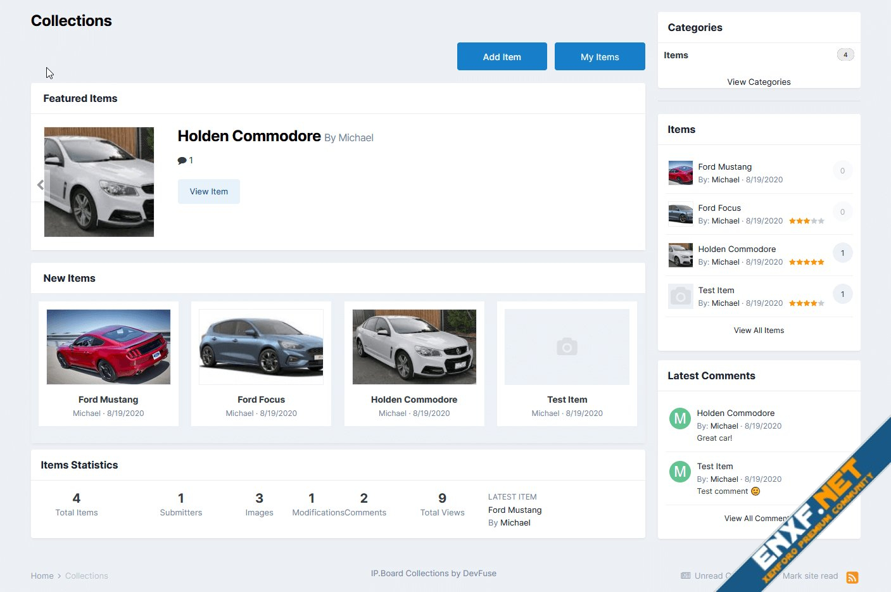
Task: Open the View Categories link
Action: (759, 82)
